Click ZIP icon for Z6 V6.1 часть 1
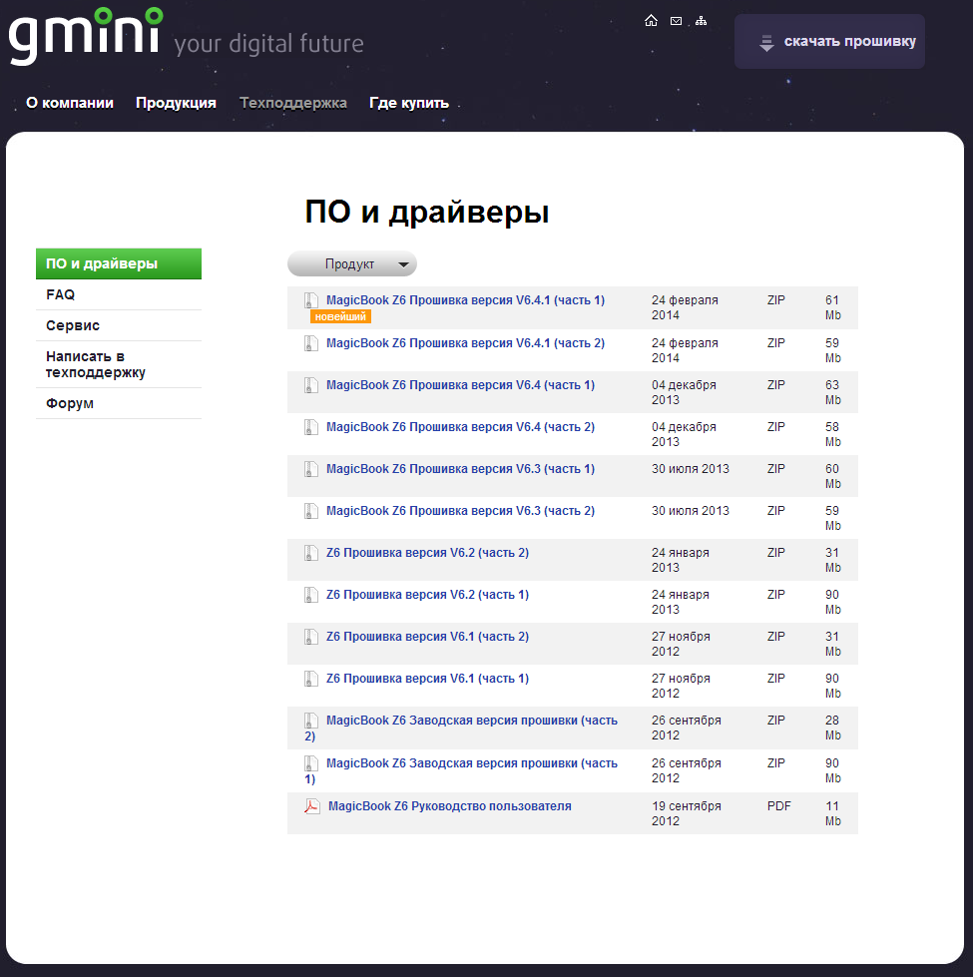This screenshot has width=973, height=977. click(310, 678)
